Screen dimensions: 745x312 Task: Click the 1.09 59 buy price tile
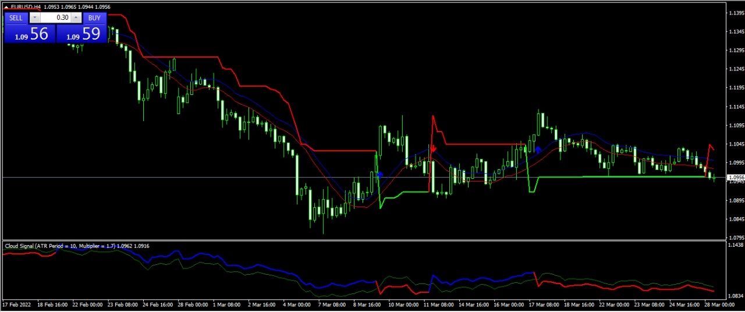click(82, 34)
